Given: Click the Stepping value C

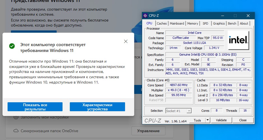Looking at the screenshot, I should tap(243, 60).
